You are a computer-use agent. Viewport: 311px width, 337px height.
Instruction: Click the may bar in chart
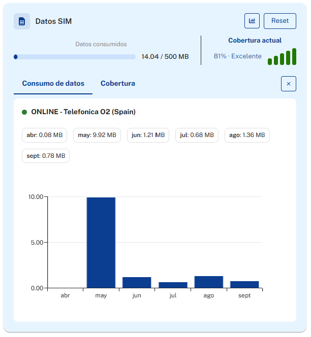point(101,243)
